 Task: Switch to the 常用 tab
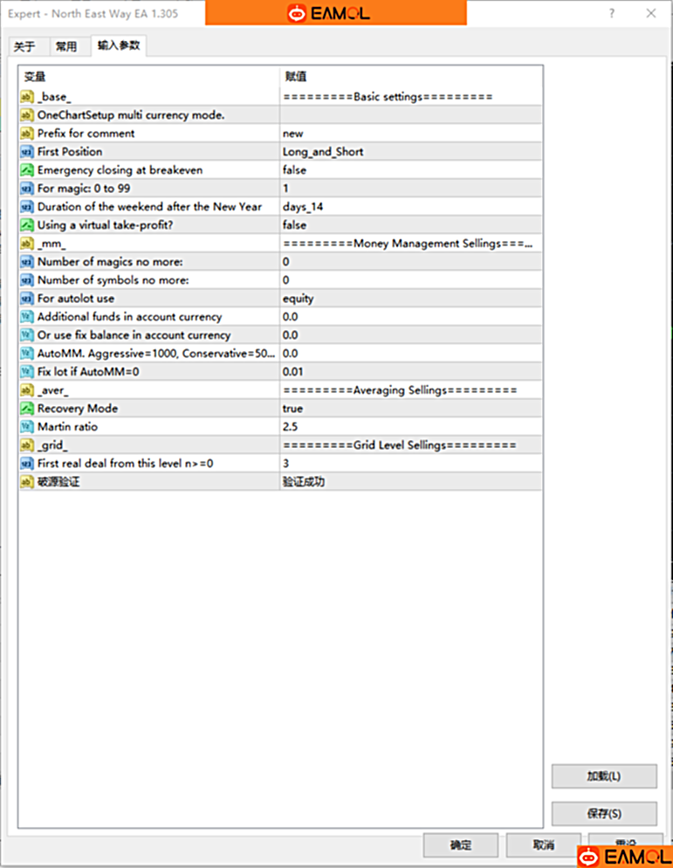coord(69,46)
